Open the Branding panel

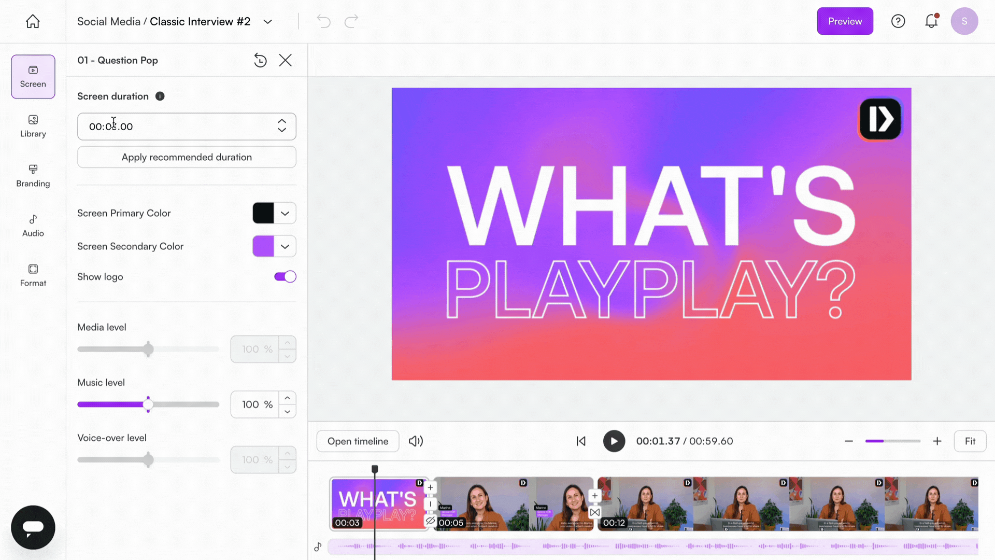coord(33,176)
